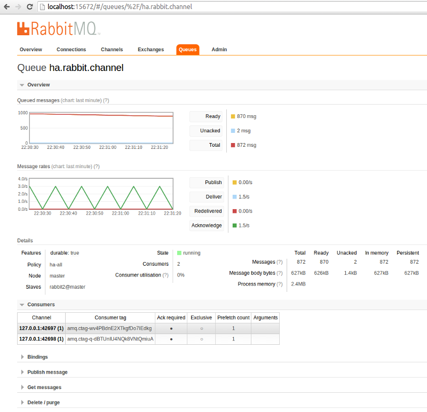Open help (?) for Process memory
Image resolution: width=427 pixels, height=412 pixels.
pyautogui.click(x=280, y=284)
